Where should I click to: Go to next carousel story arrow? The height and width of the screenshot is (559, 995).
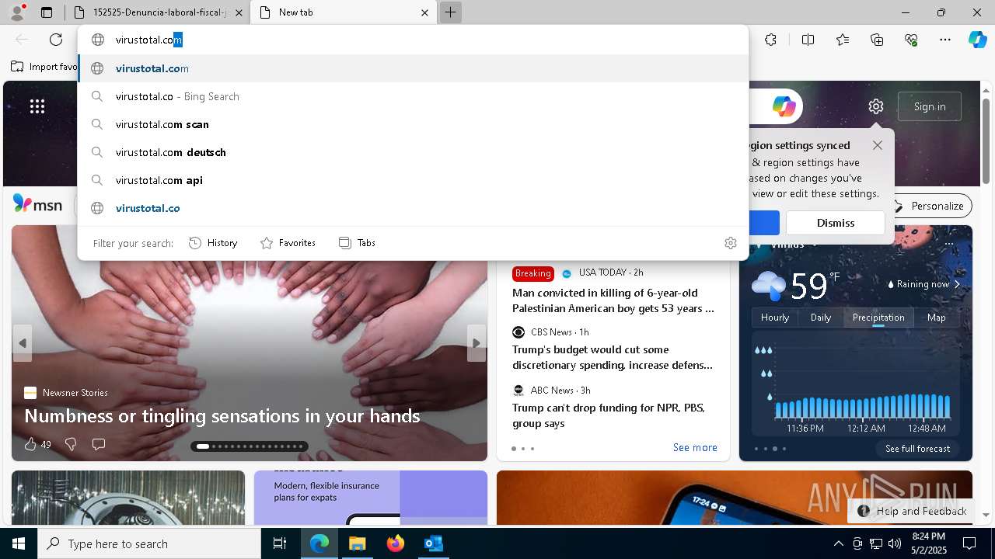pos(477,343)
